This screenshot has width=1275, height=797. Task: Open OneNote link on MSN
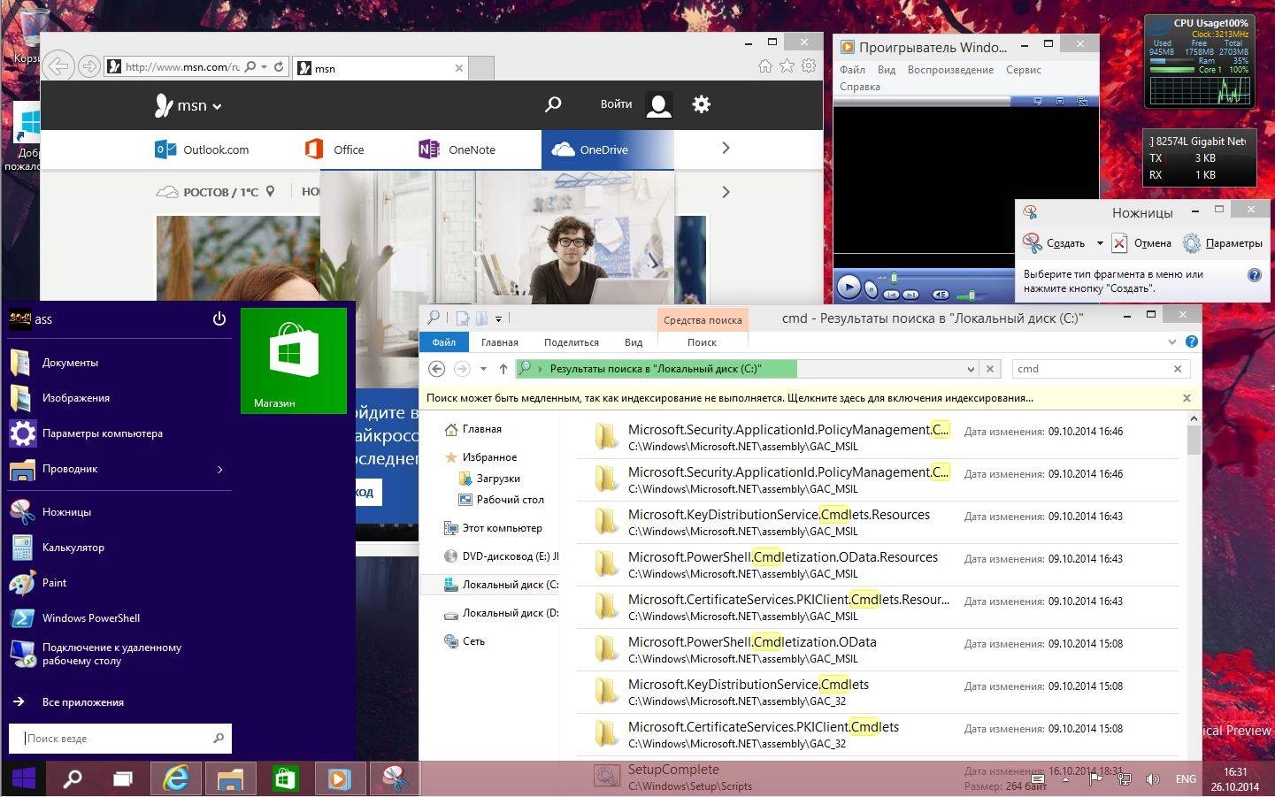(x=457, y=149)
